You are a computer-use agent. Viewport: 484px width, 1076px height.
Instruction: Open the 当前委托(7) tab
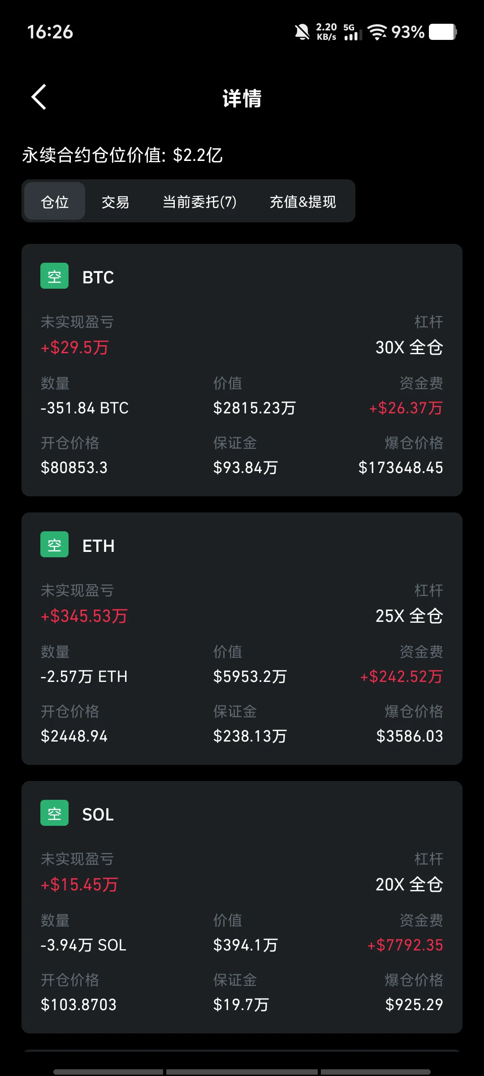[x=199, y=202]
